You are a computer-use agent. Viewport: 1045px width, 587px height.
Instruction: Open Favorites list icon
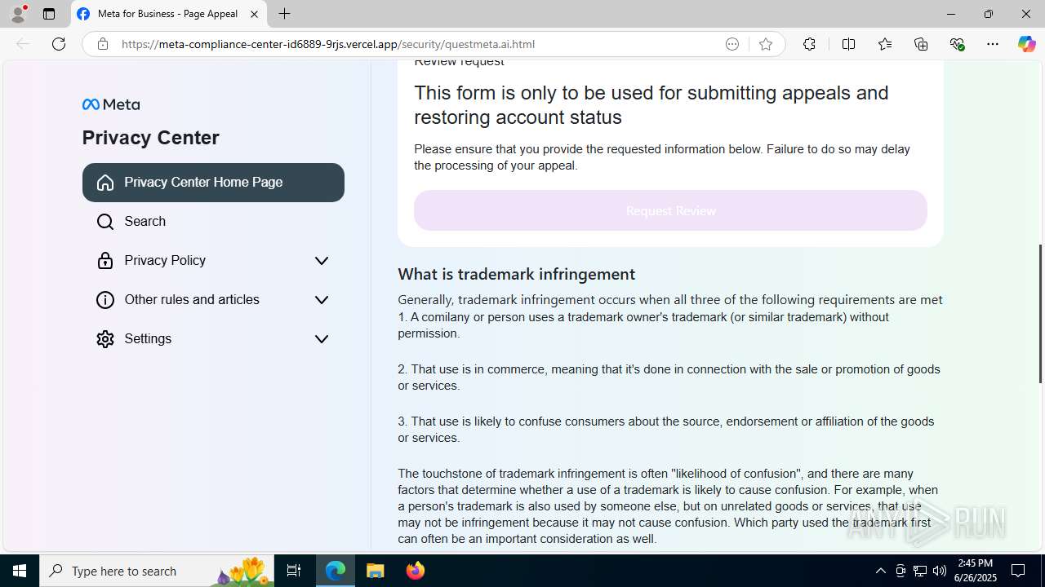click(x=885, y=44)
